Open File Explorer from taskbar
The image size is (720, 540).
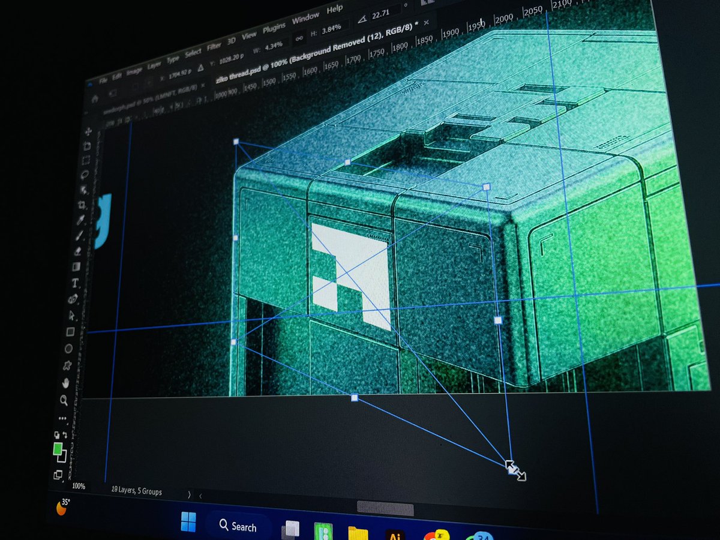pyautogui.click(x=358, y=533)
